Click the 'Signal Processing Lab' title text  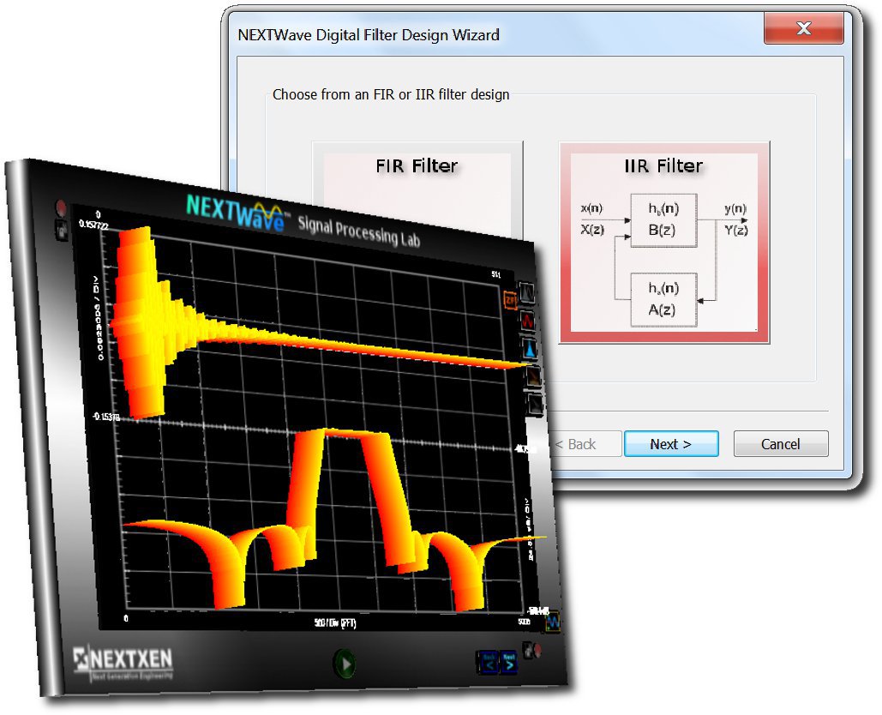[x=359, y=231]
